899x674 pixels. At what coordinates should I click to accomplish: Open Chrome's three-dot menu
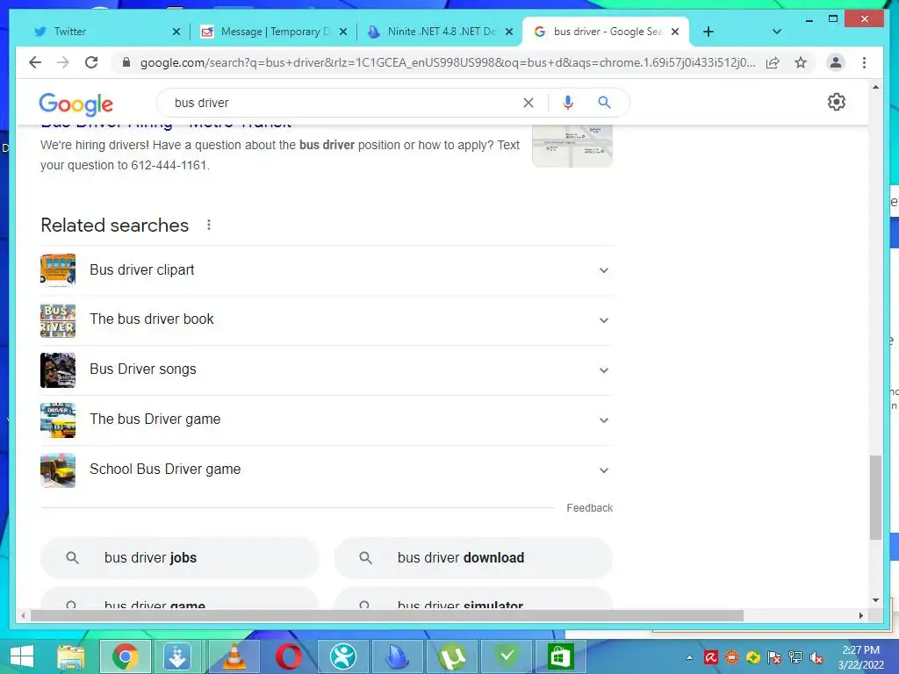864,62
